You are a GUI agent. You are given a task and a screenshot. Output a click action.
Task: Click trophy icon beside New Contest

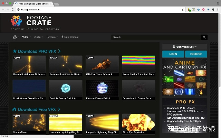(63, 37)
